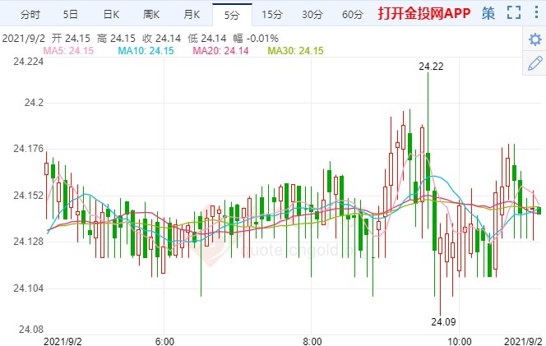Open chart settings gear icon

click(534, 39)
